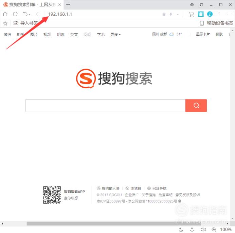Viewport: 235px width, 233px height.
Task: Click 京ICP证050897号 link
Action: point(111,201)
